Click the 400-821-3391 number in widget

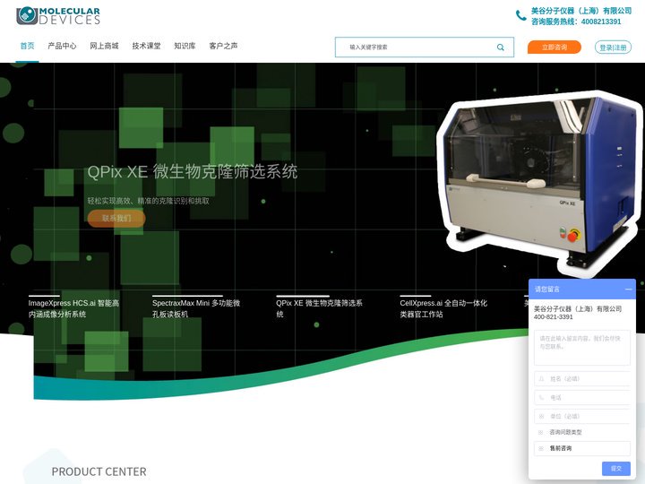[x=554, y=317]
